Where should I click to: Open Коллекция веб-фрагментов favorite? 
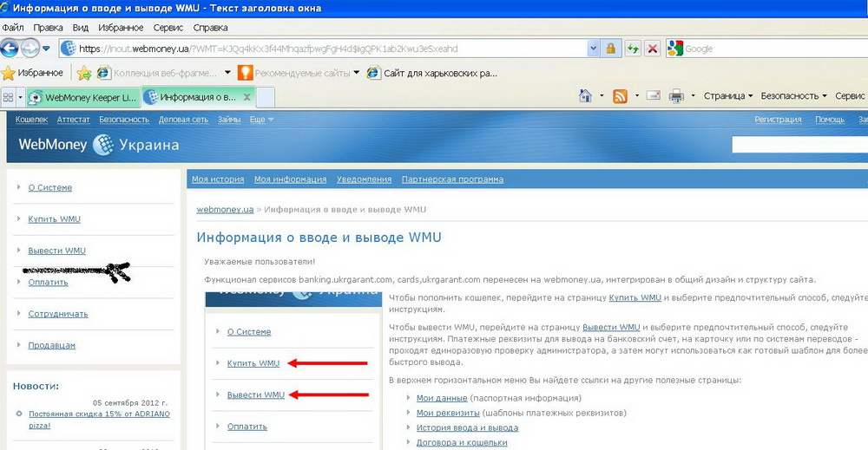coord(158,73)
